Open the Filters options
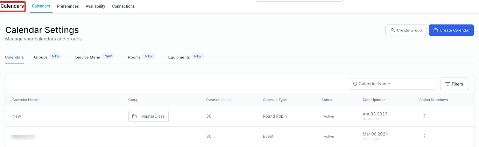 tap(454, 84)
